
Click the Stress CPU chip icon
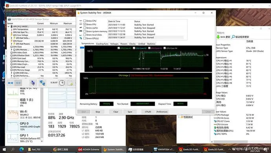[81, 21]
